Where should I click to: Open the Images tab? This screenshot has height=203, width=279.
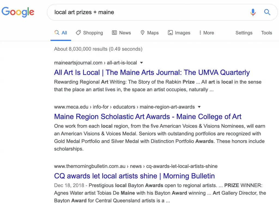179,33
